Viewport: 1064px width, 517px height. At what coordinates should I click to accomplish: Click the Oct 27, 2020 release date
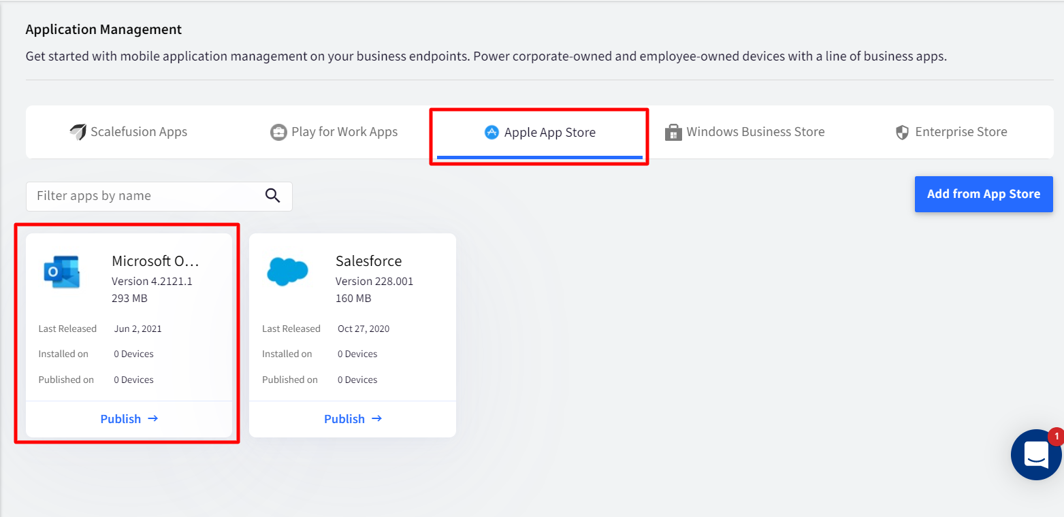coord(364,329)
